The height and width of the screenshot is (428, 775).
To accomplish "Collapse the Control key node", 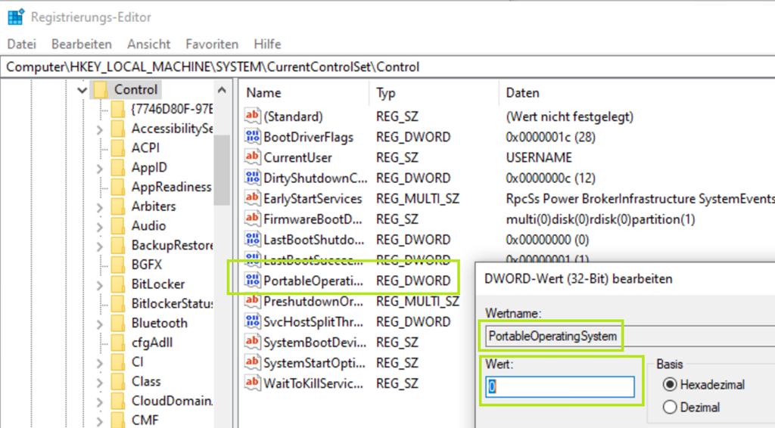I will (x=82, y=90).
